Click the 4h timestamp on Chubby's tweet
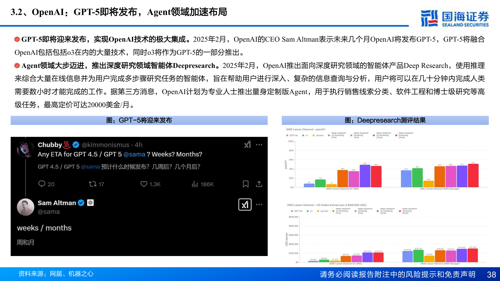 coord(139,145)
